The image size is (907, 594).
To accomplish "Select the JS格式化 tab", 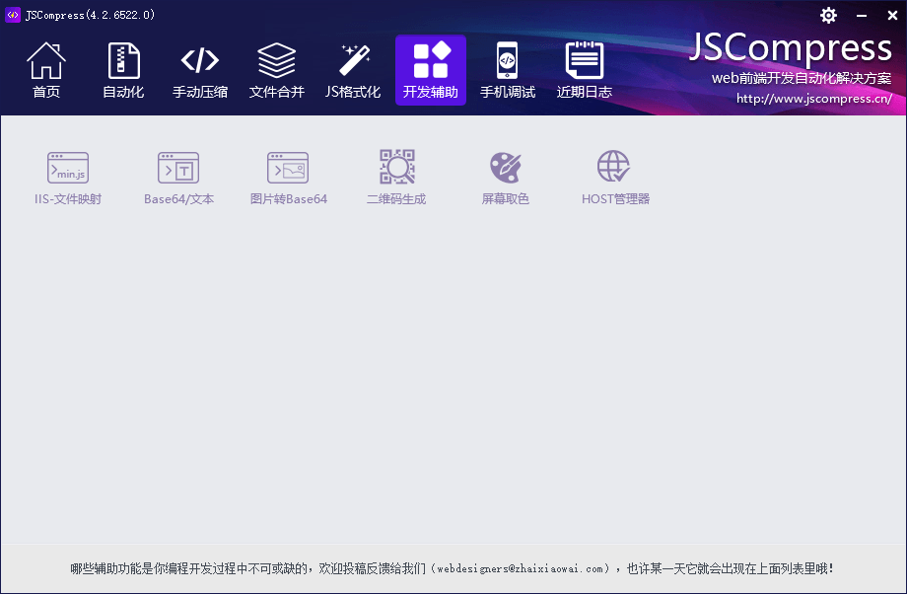I will pos(353,70).
